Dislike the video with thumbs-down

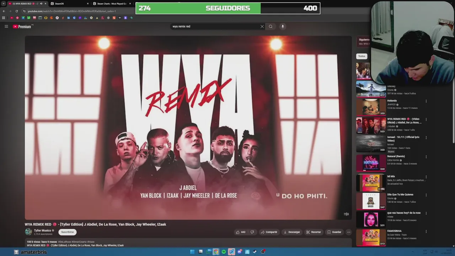coord(252,232)
